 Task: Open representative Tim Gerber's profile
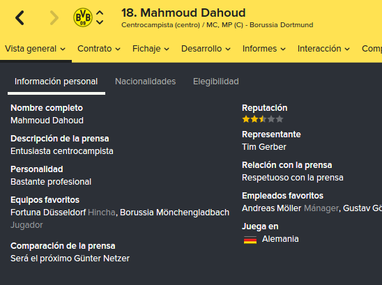point(264,147)
